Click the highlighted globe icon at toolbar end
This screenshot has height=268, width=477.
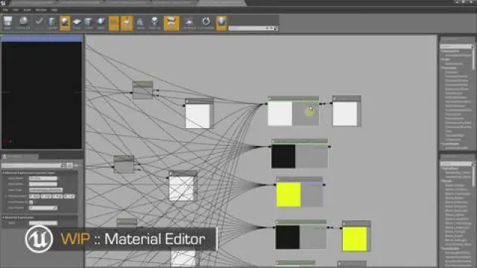click(221, 23)
